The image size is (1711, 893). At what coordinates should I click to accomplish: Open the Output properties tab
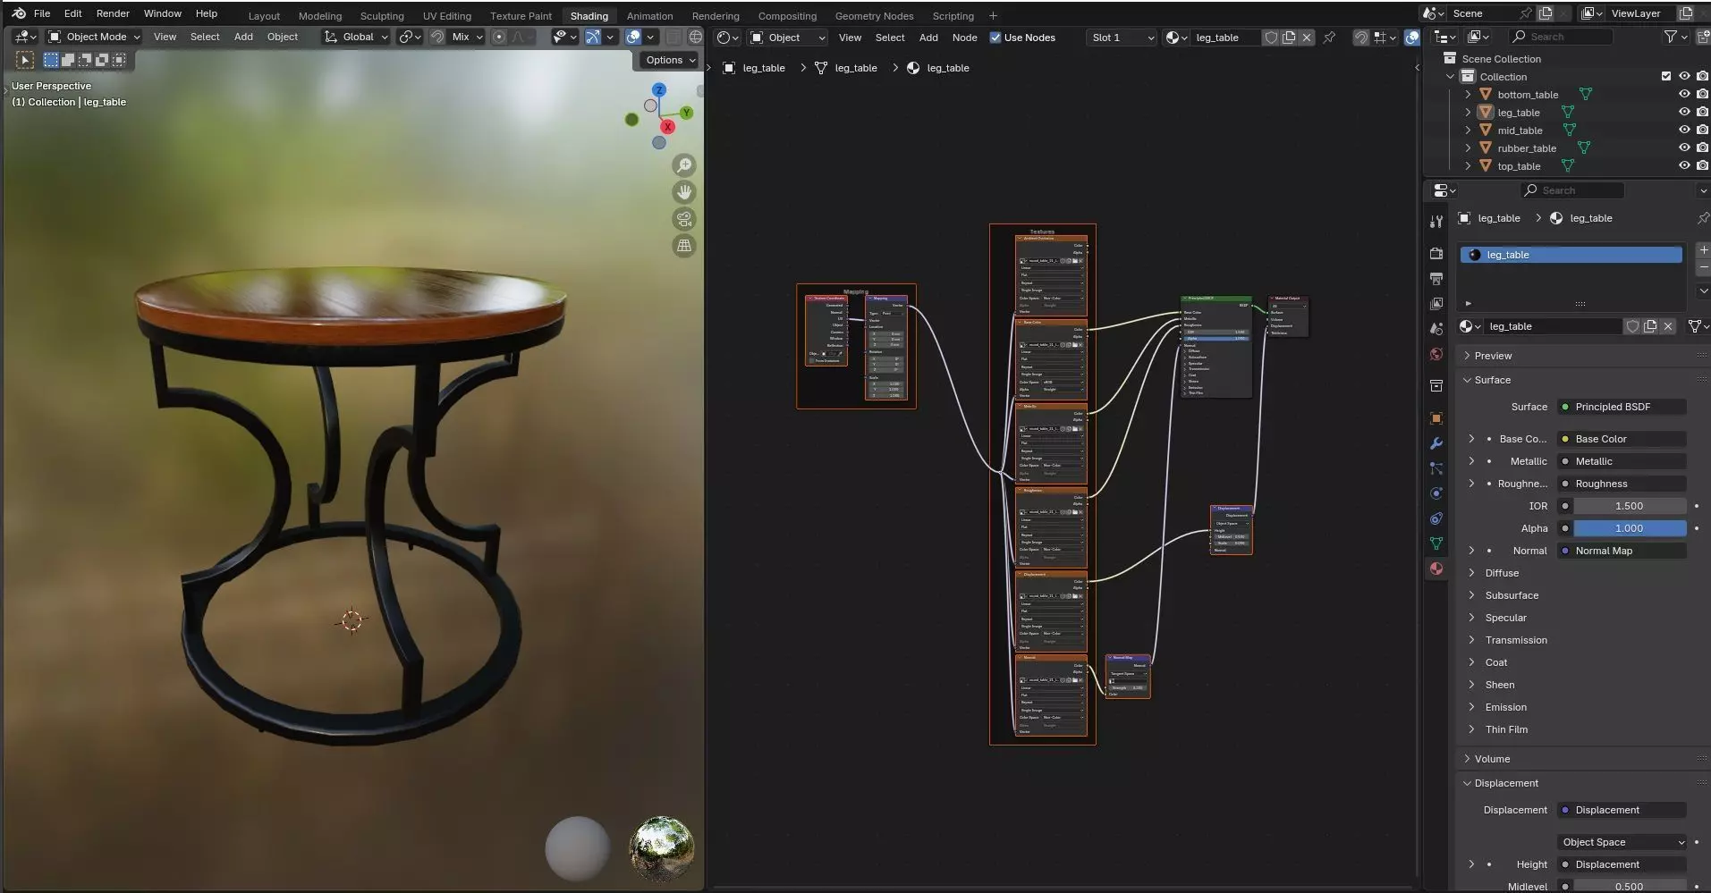(1436, 279)
